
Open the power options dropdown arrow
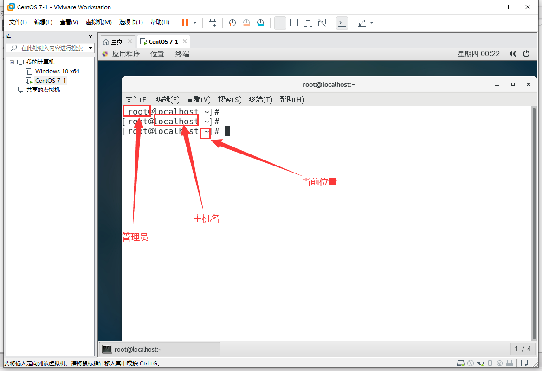click(x=195, y=23)
